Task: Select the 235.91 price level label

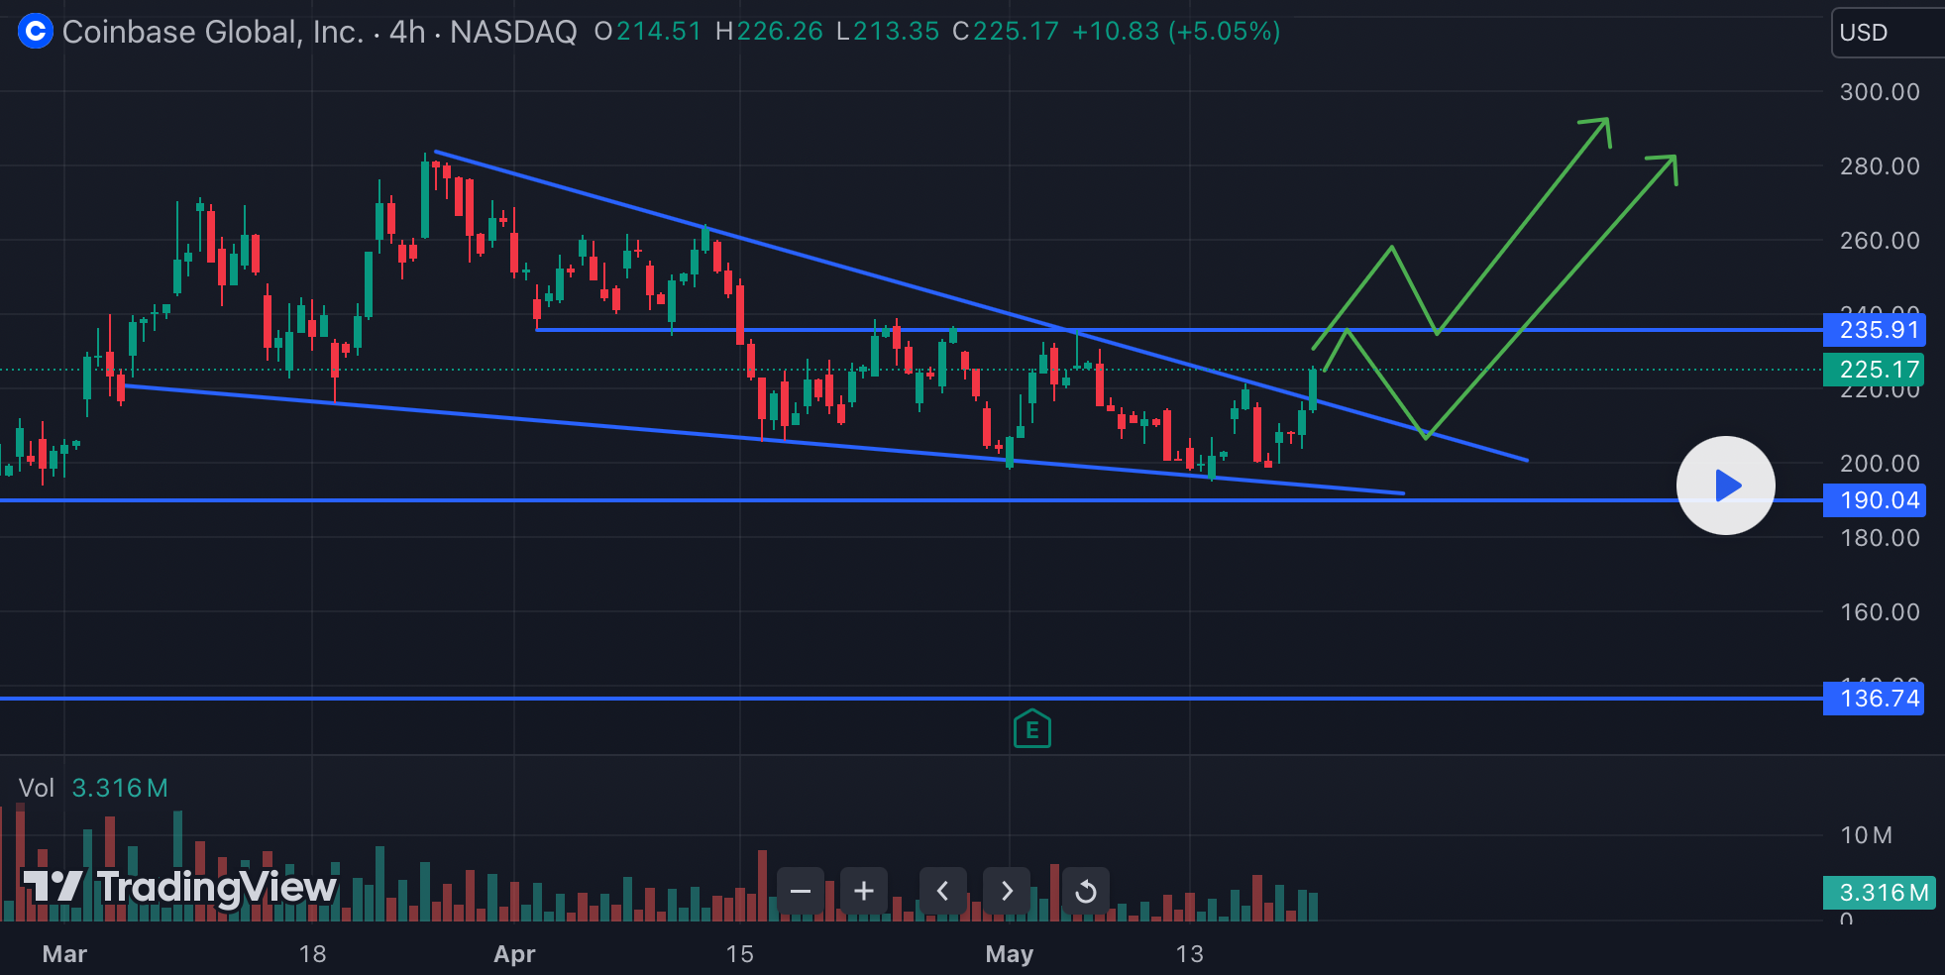Action: click(x=1874, y=330)
